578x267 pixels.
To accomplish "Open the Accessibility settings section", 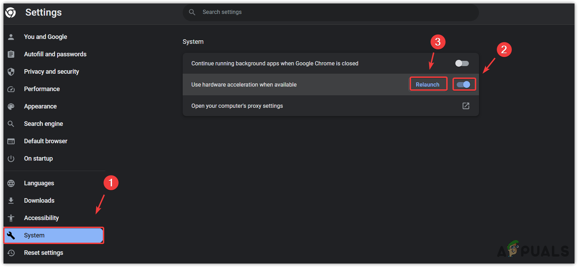I will (41, 218).
